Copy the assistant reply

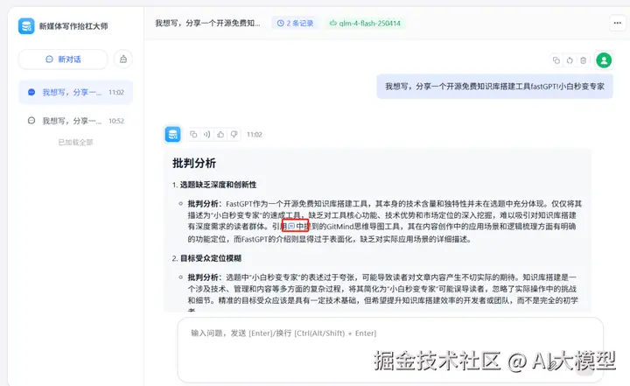coord(193,134)
